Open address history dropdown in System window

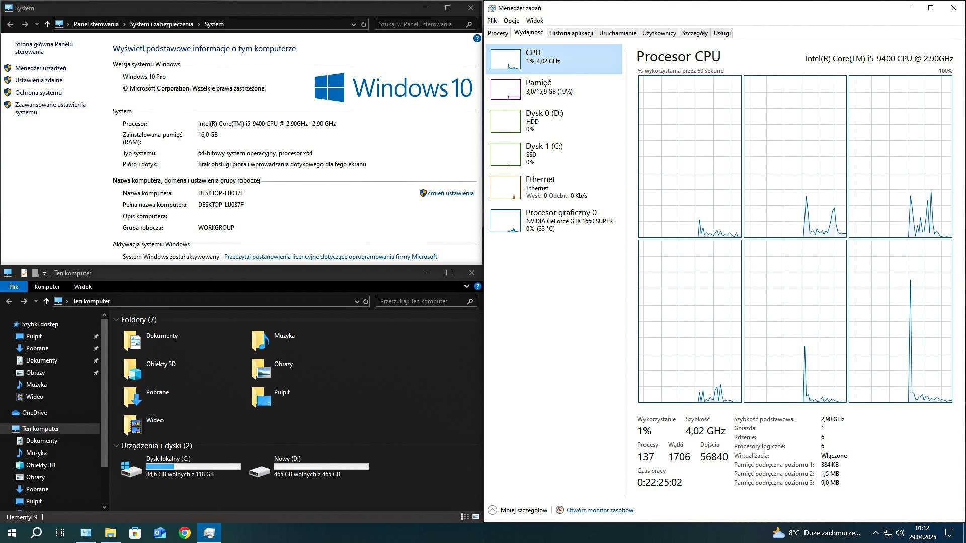(x=353, y=24)
